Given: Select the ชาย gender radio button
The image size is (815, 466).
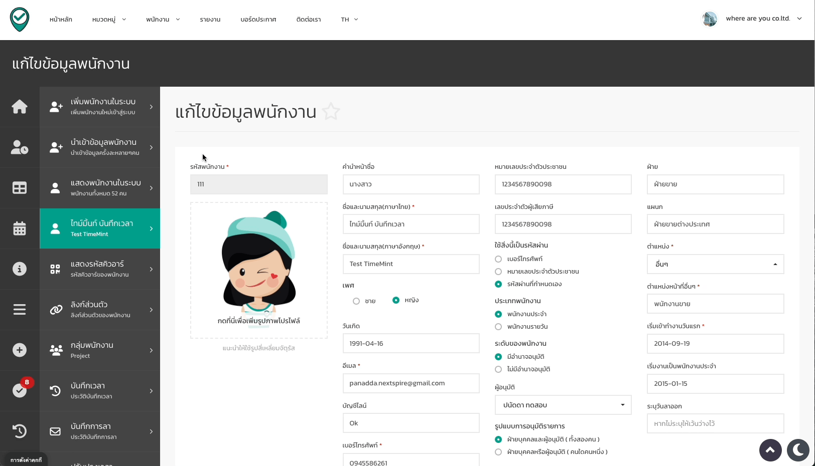Looking at the screenshot, I should 356,301.
